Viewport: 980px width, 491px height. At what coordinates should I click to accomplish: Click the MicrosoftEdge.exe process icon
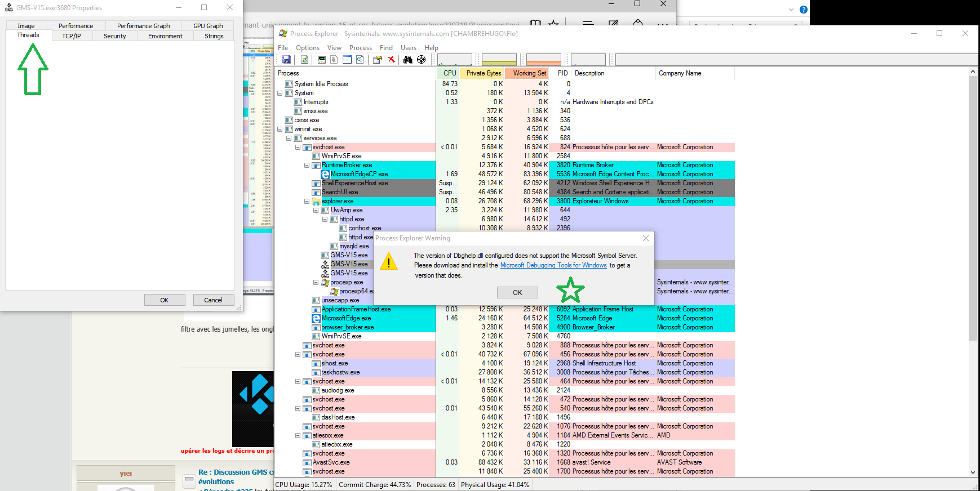coord(316,318)
